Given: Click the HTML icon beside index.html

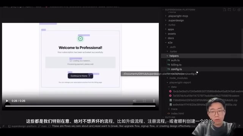Looking at the screenshot, I should (x=169, y=113).
